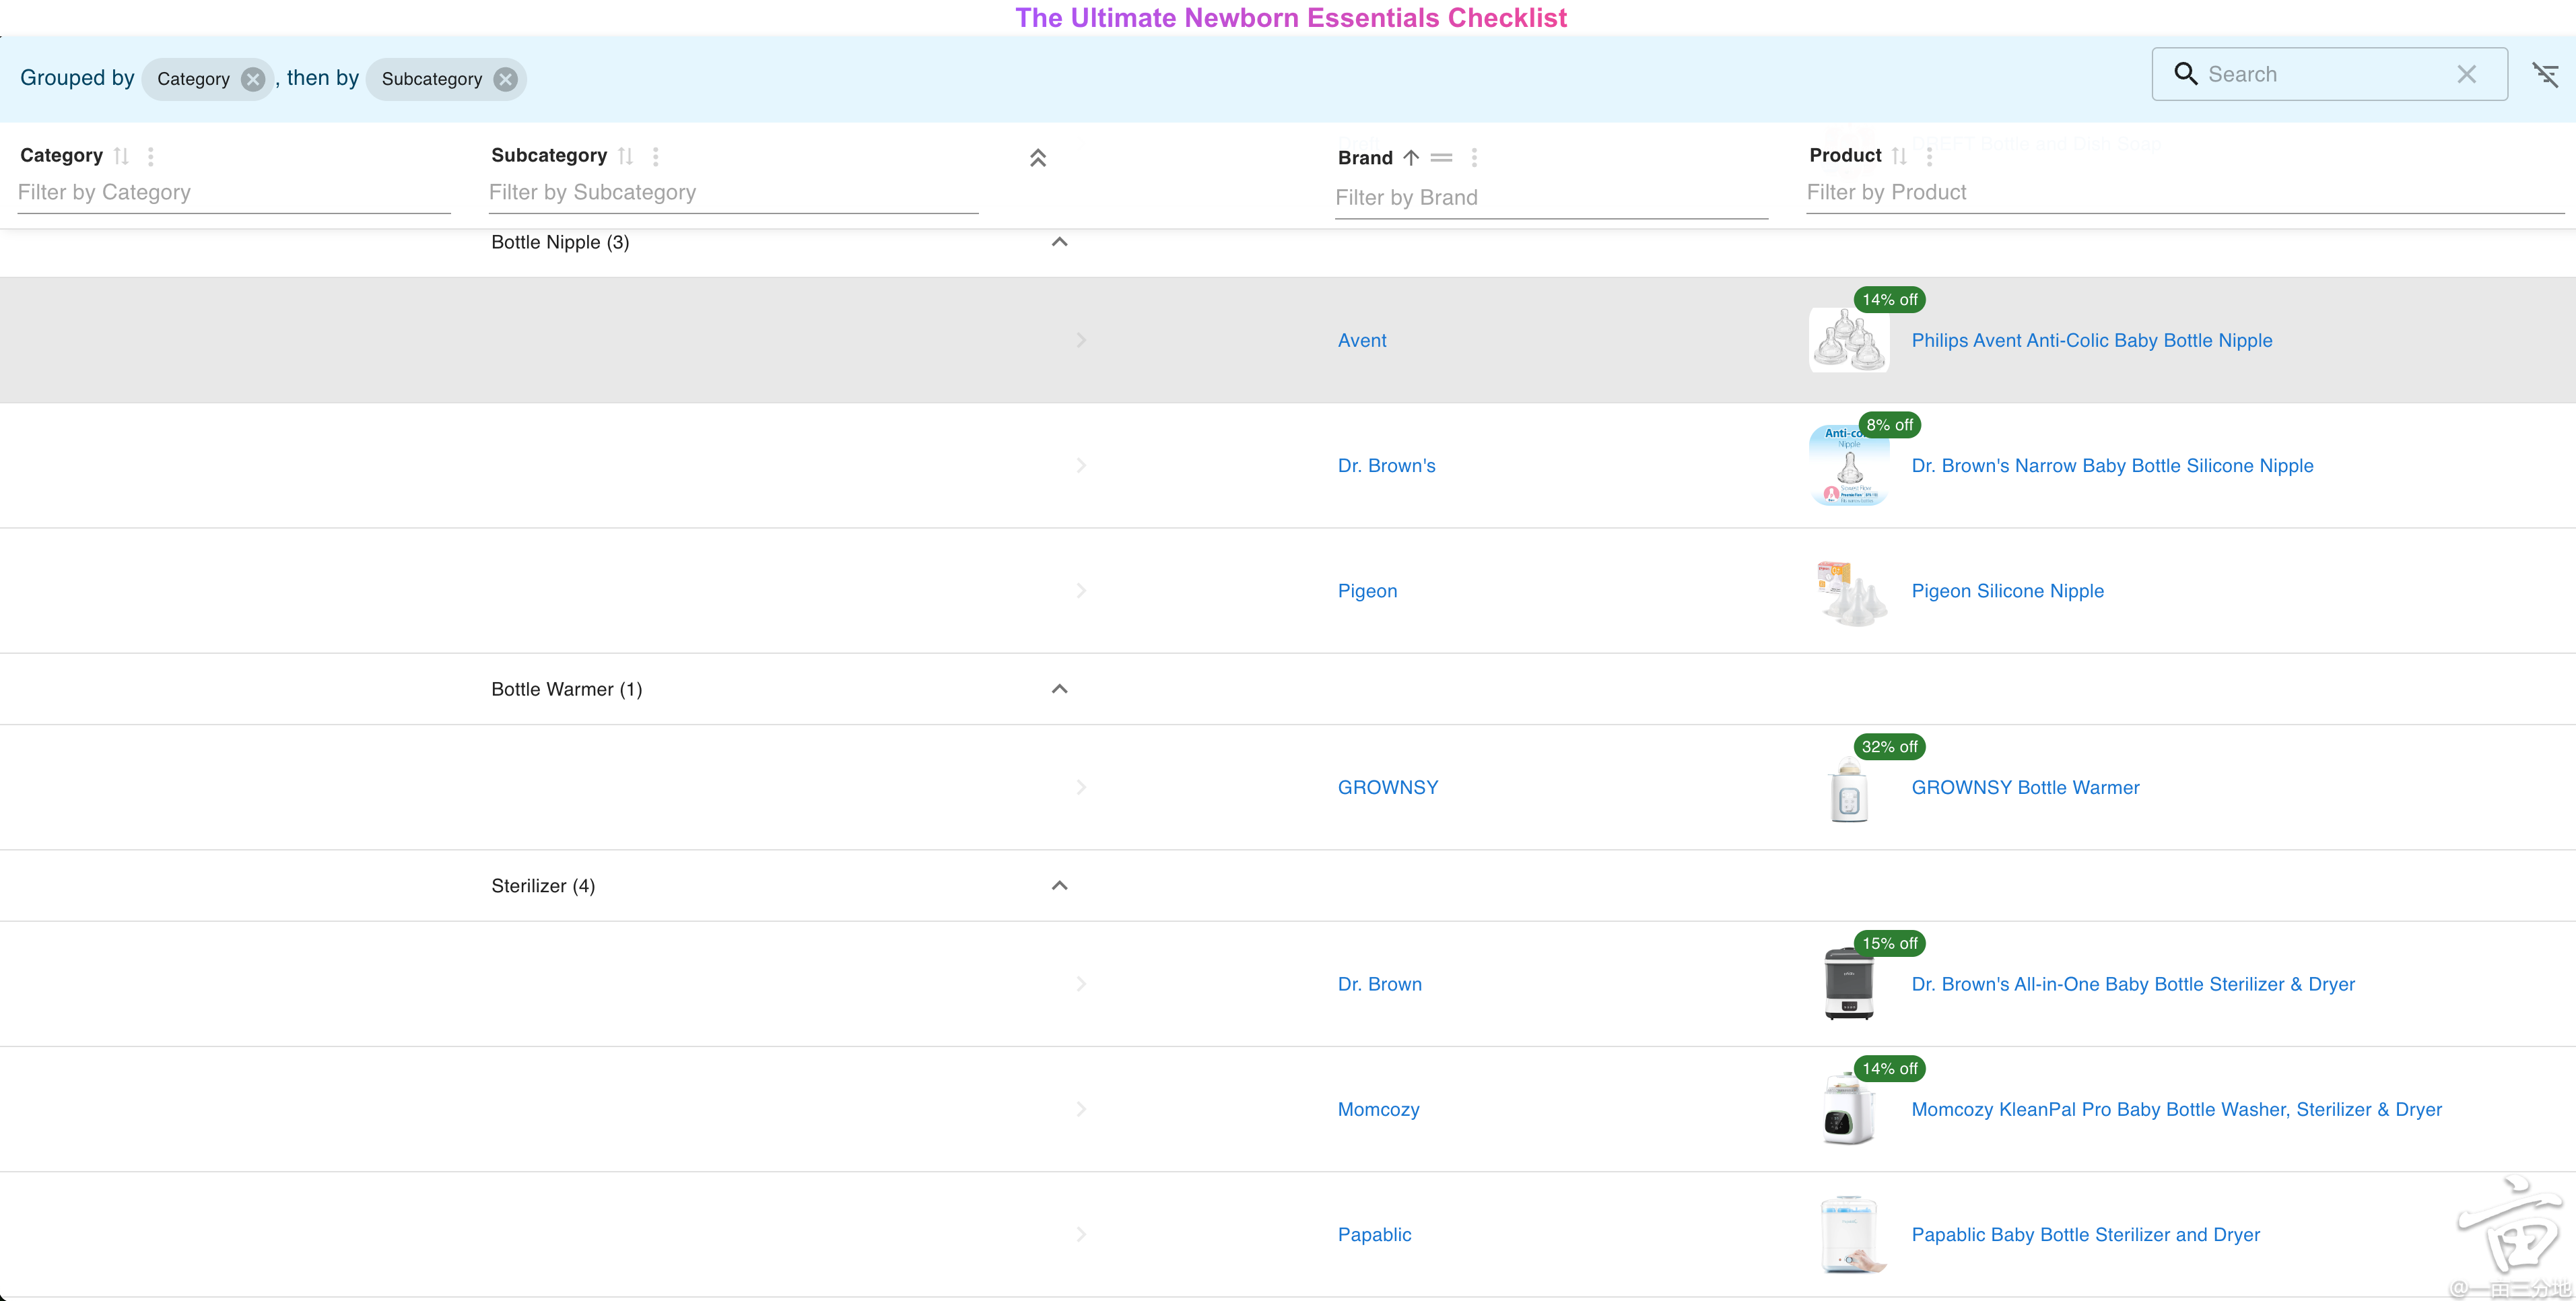Sort by Subcategory column arrows

[x=626, y=156]
